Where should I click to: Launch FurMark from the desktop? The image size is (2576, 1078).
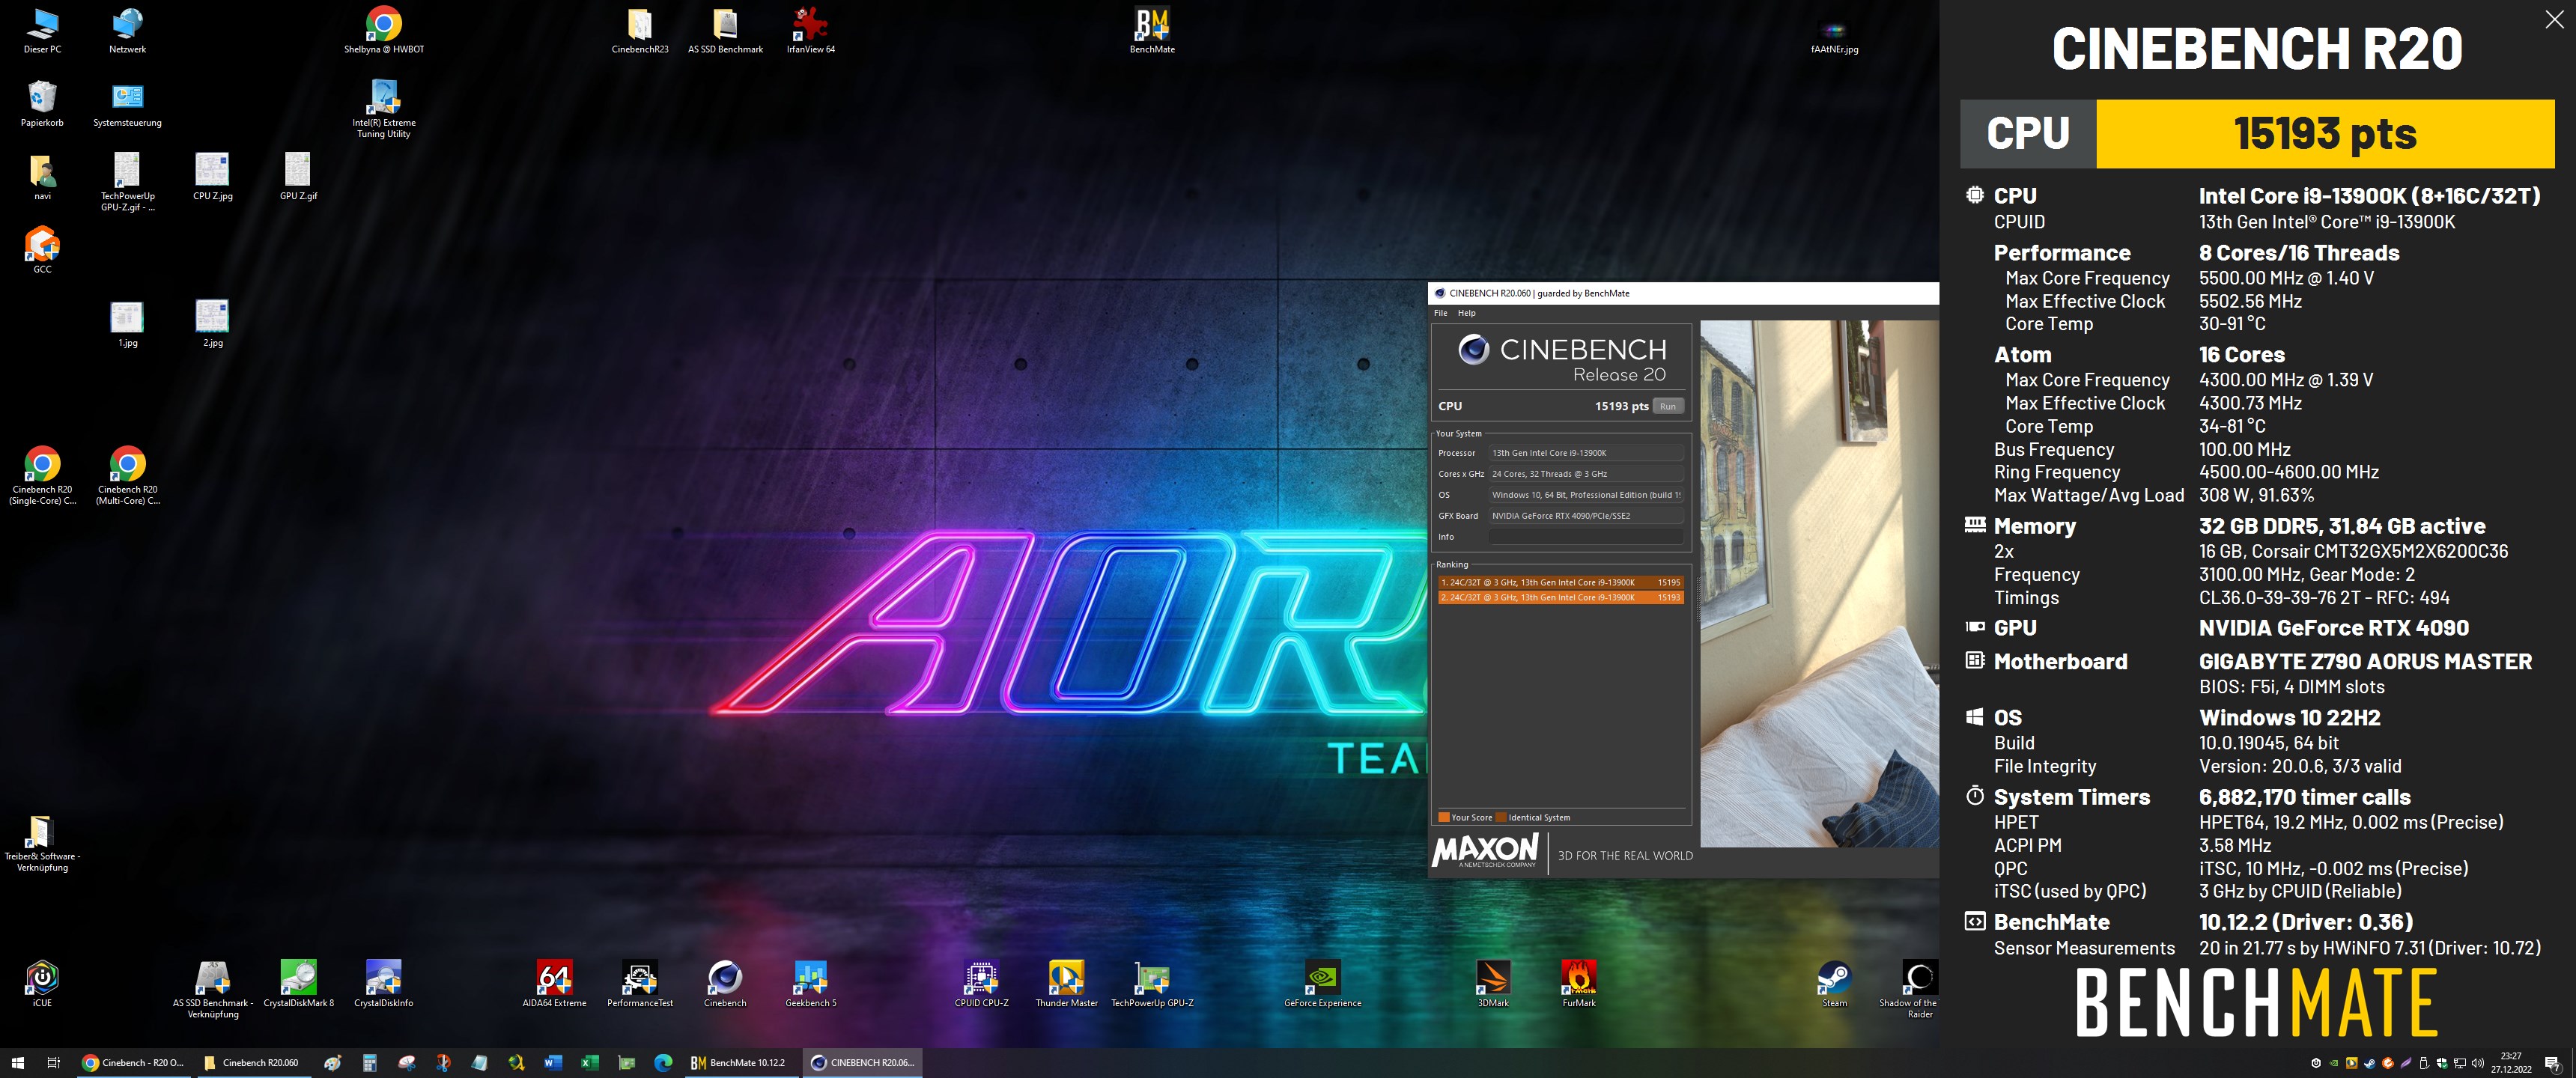[1578, 984]
